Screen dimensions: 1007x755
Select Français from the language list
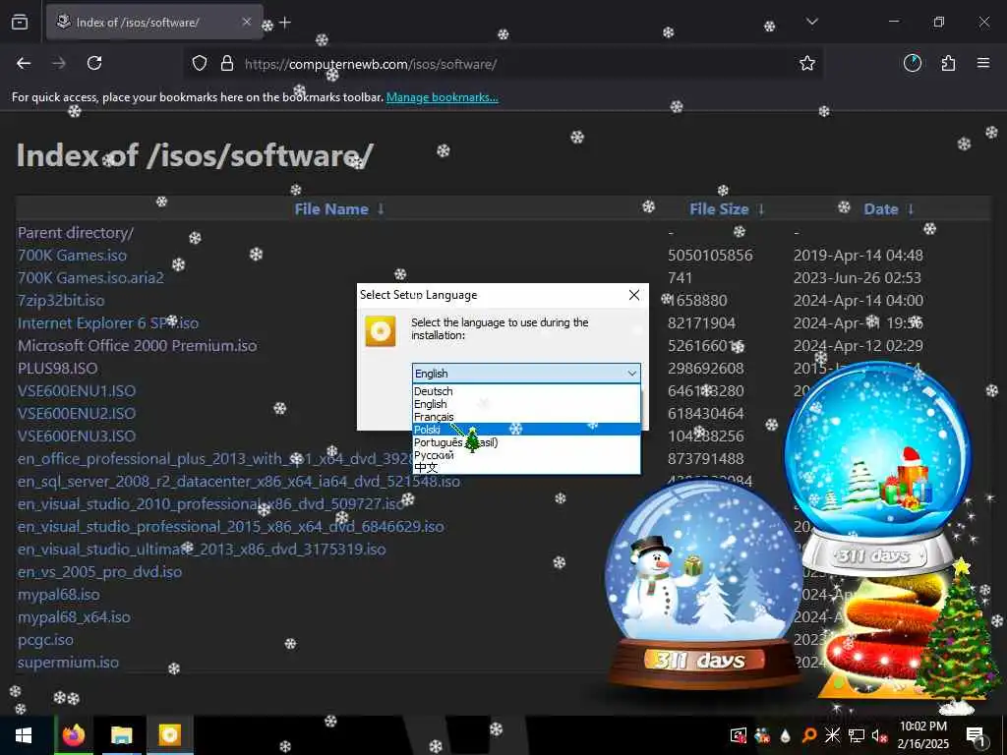click(x=526, y=417)
